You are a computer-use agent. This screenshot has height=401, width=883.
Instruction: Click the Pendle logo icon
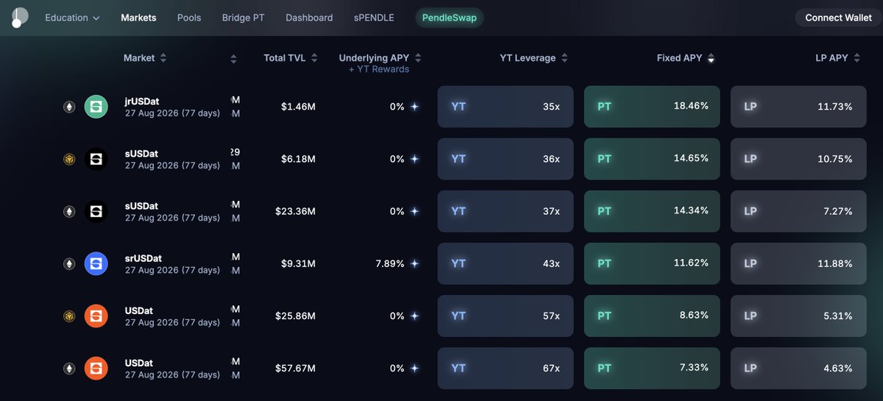(20, 18)
